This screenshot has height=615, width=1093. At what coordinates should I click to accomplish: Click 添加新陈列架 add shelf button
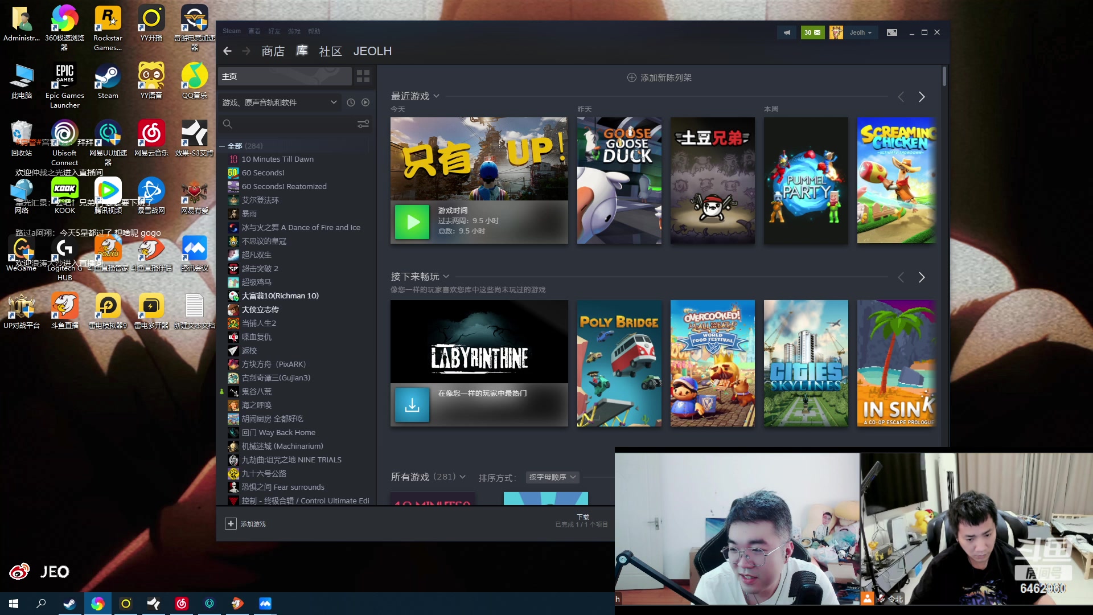click(x=659, y=77)
